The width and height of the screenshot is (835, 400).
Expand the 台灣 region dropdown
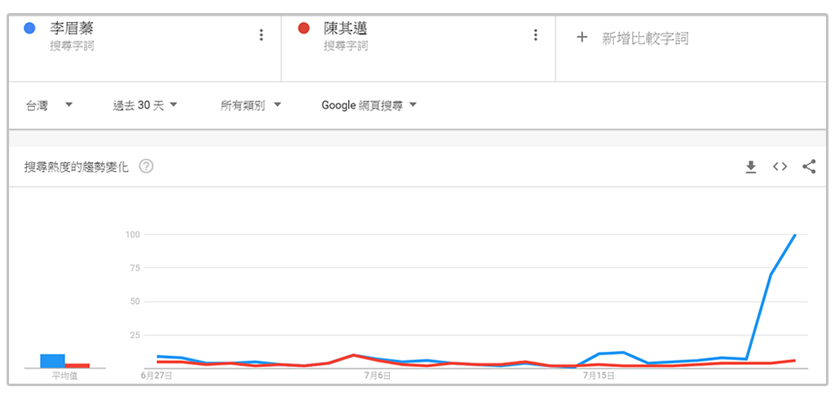[x=50, y=105]
